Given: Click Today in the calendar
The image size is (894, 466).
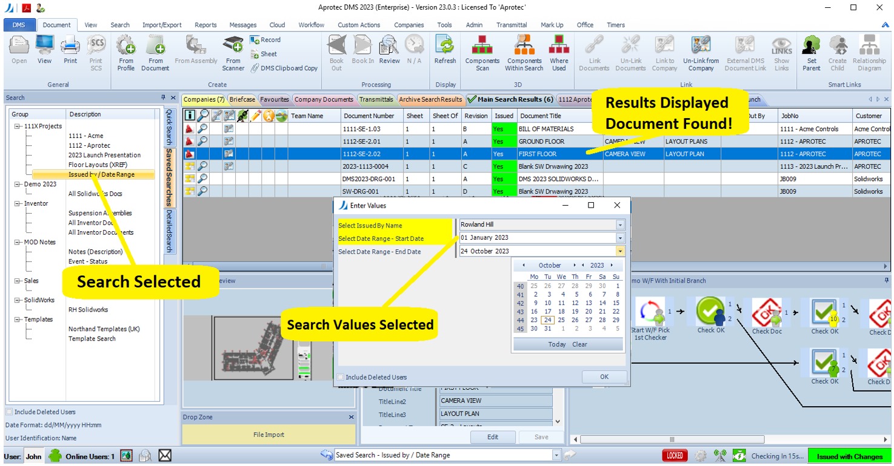Looking at the screenshot, I should click(x=556, y=344).
